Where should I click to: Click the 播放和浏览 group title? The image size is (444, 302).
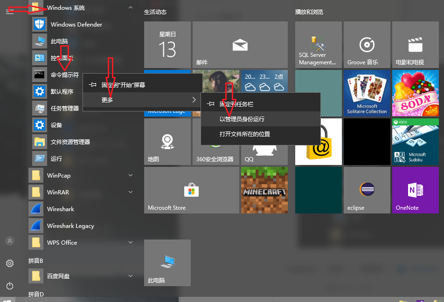(x=309, y=12)
